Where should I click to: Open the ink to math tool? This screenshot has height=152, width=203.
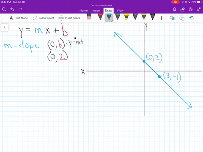[x=191, y=18]
